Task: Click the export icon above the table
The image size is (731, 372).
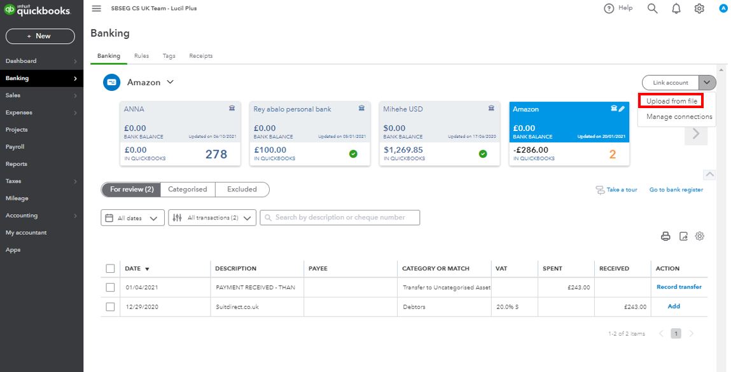Action: pyautogui.click(x=683, y=236)
